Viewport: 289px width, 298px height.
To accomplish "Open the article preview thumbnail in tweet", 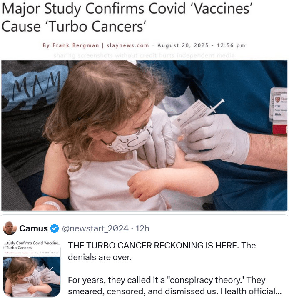I will point(32,268).
